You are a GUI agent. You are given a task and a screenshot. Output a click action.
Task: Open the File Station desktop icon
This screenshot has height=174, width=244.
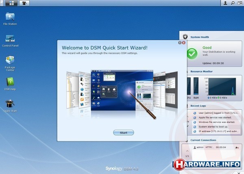(x=10, y=19)
